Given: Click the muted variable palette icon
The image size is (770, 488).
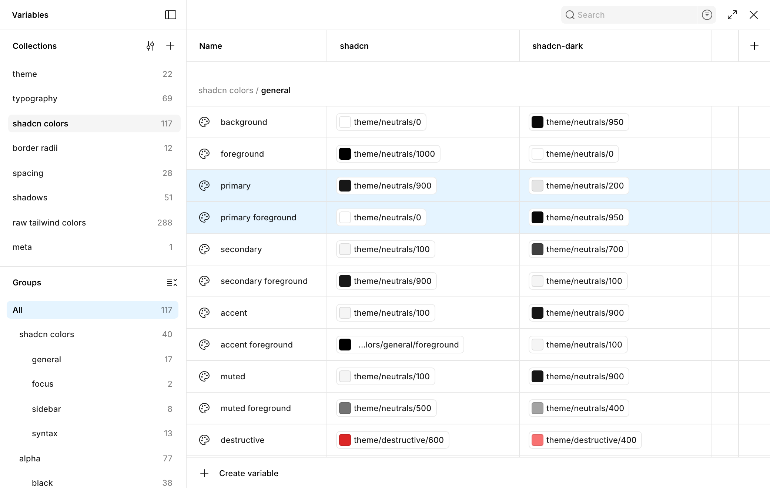Looking at the screenshot, I should point(204,376).
